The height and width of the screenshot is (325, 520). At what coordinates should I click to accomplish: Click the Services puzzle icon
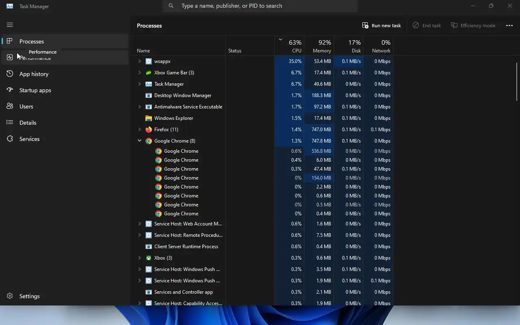click(x=10, y=139)
